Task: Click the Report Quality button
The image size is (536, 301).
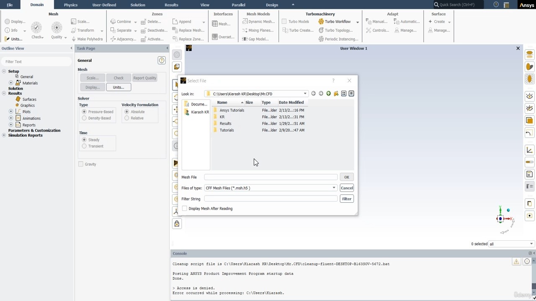Action: pos(145,78)
